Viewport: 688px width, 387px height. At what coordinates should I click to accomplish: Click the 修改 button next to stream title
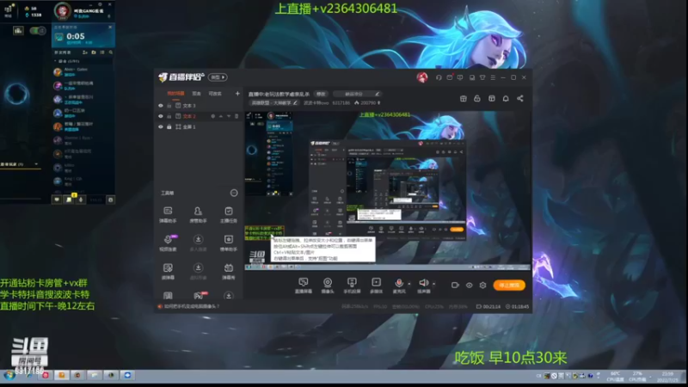(x=321, y=94)
